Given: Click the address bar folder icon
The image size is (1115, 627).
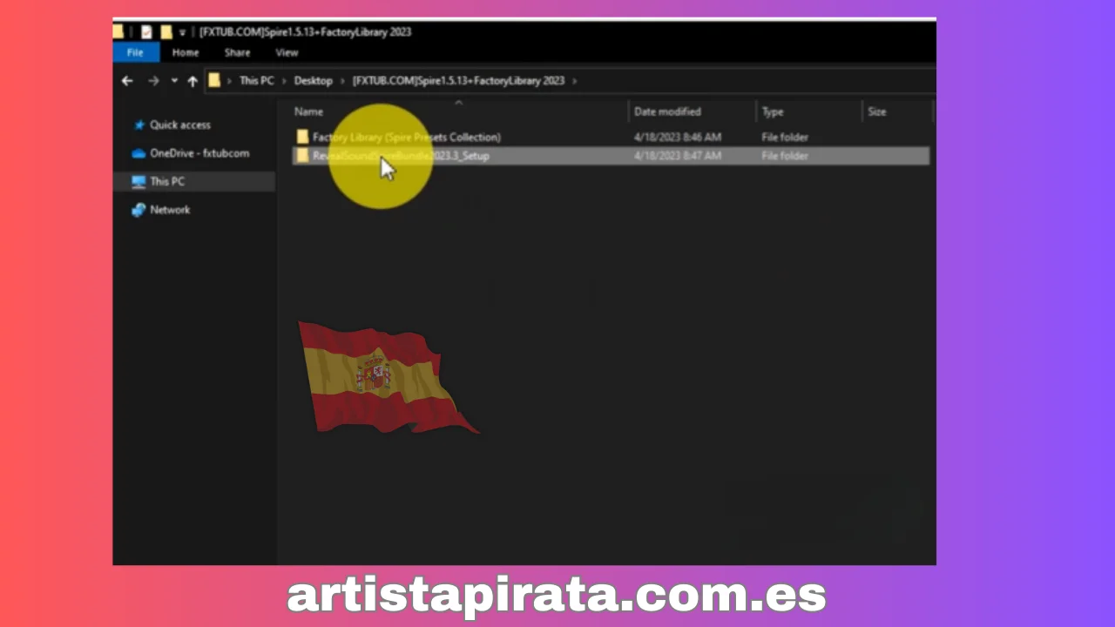Looking at the screenshot, I should click(x=214, y=80).
